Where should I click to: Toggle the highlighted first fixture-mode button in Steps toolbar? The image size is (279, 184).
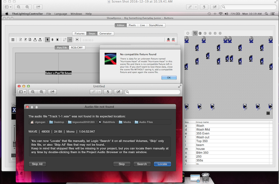(x=48, y=40)
